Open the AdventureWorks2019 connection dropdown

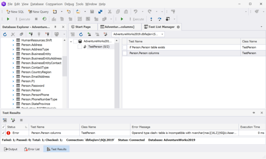[162, 34]
